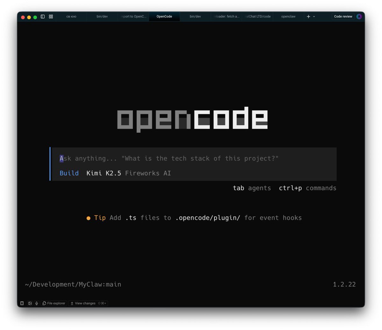Minimize the window with the yellow button
Viewport: 382px width, 330px height.
pos(29,17)
